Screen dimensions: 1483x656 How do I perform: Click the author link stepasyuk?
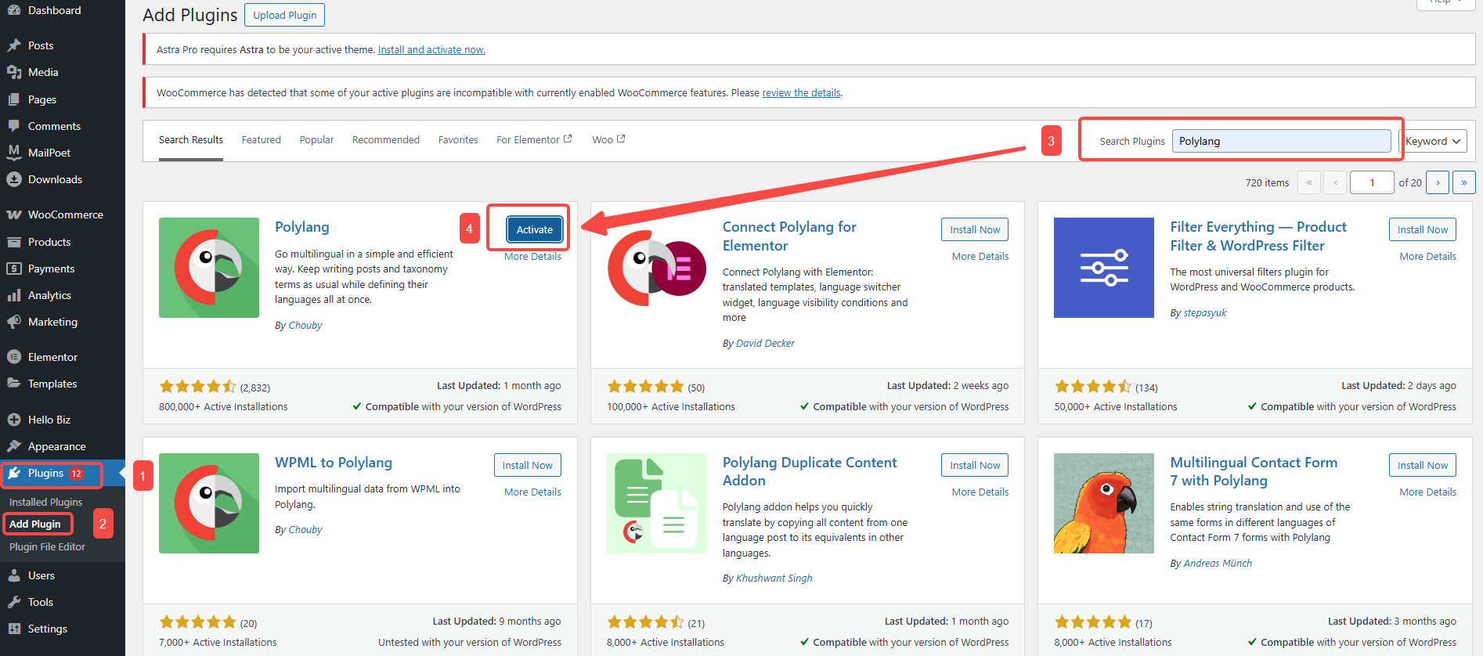1205,312
